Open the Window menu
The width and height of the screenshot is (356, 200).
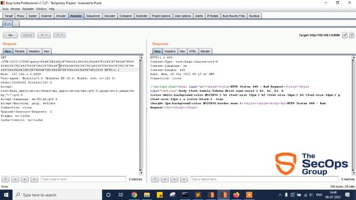pos(41,9)
